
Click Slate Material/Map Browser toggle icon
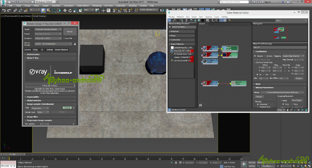[221, 20]
